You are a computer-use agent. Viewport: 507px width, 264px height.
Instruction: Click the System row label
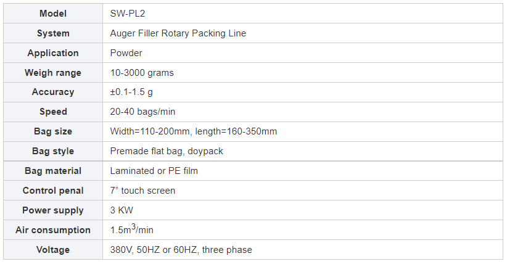click(x=53, y=33)
